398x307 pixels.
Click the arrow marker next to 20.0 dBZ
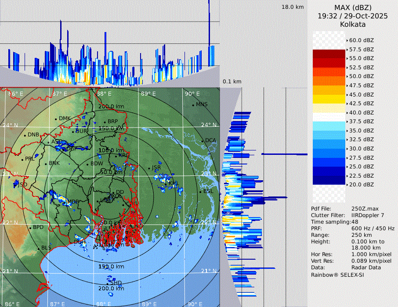coord(347,185)
